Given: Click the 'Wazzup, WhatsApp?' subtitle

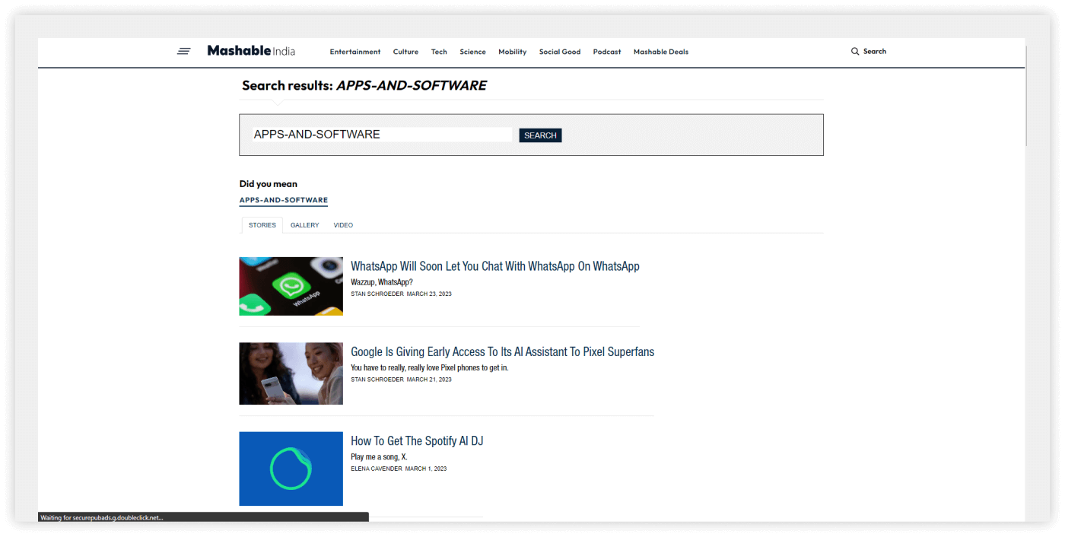Looking at the screenshot, I should tap(382, 282).
